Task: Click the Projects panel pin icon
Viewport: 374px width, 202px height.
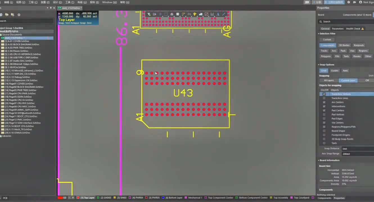Action: [50, 8]
